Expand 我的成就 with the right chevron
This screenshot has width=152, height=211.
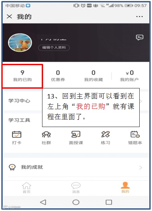141,168
